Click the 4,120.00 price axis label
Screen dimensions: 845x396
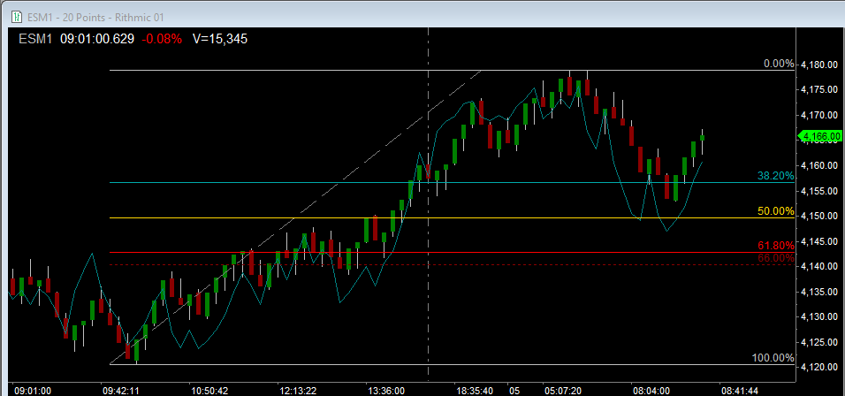(x=819, y=367)
